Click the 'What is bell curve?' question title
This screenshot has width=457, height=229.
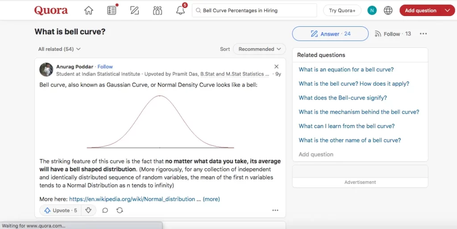[70, 32]
